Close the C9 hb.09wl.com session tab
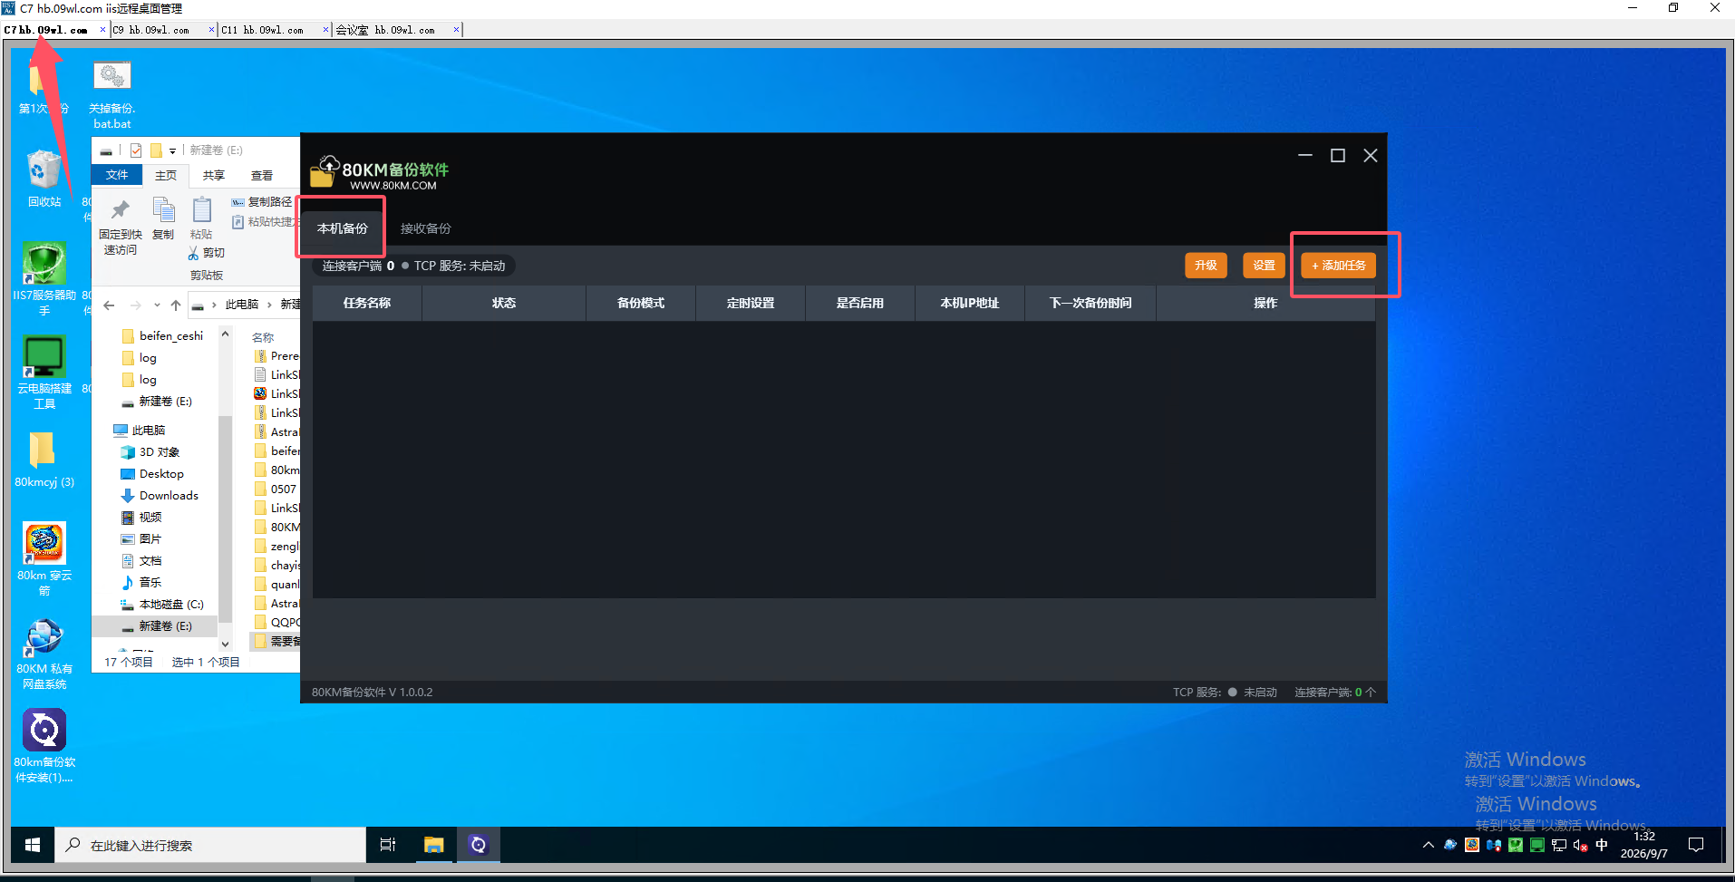Screen dimensions: 1735x882 212,30
